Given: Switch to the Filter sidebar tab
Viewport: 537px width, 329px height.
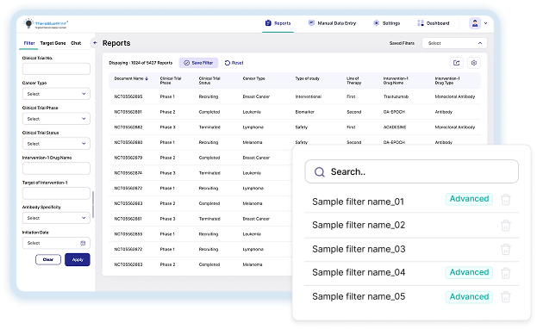Looking at the screenshot, I should [x=29, y=43].
